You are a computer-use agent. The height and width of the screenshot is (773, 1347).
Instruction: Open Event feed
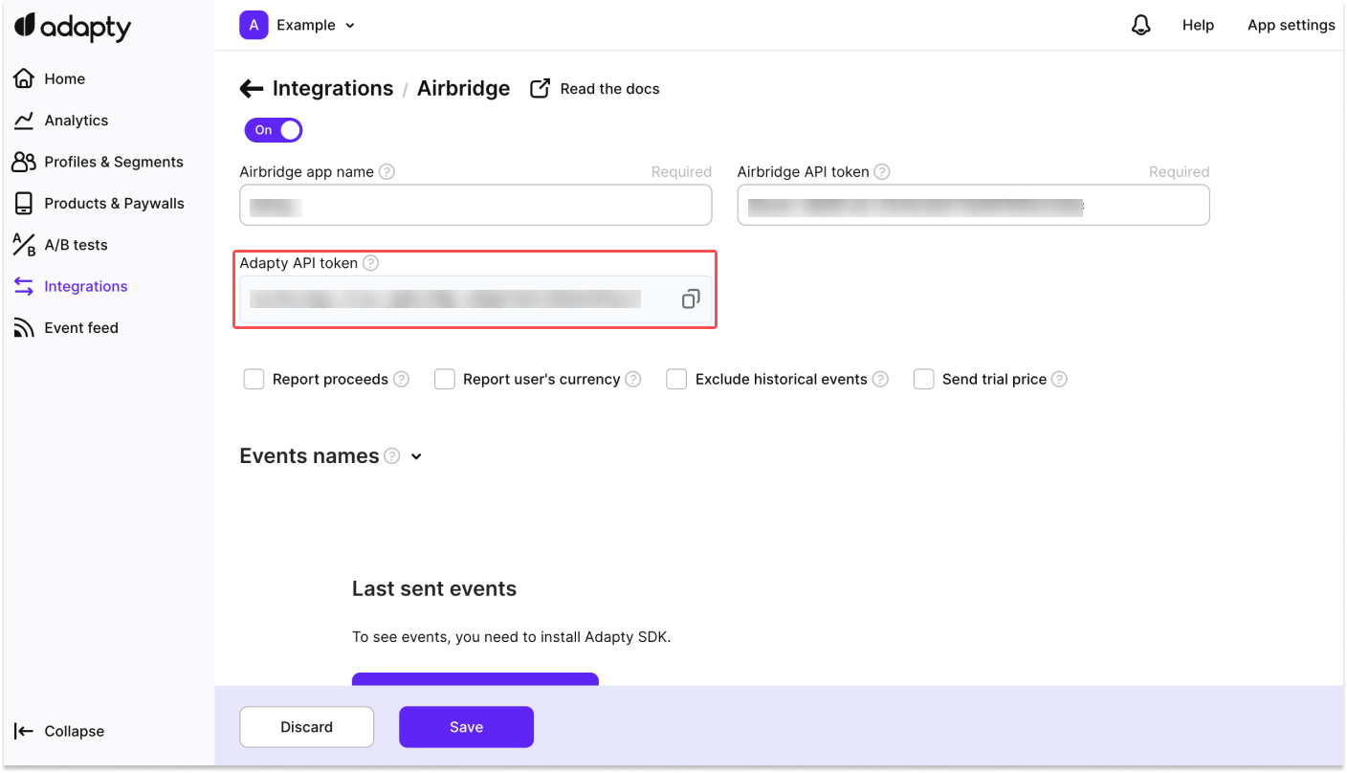click(65, 327)
